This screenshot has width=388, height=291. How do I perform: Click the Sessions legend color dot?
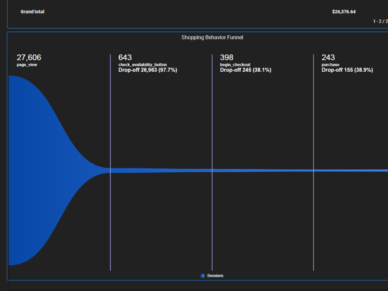click(203, 276)
